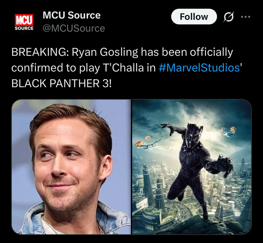This screenshot has height=243, width=263.
Task: Click the "officially" word in tweet text
Action: coord(211,53)
